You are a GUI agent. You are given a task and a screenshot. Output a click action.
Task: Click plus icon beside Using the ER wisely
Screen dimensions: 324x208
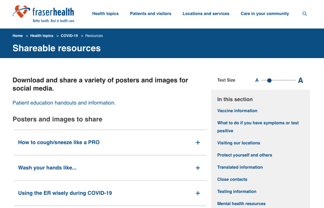pyautogui.click(x=198, y=193)
